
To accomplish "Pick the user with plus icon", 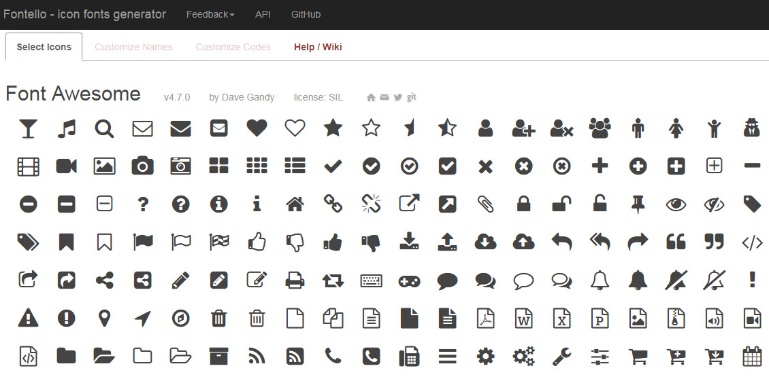I will click(523, 128).
